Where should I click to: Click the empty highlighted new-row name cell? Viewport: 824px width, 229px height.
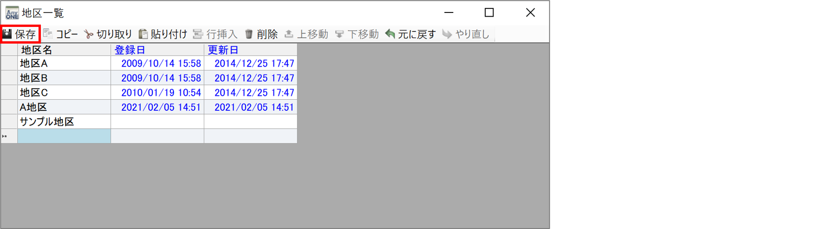click(64, 136)
